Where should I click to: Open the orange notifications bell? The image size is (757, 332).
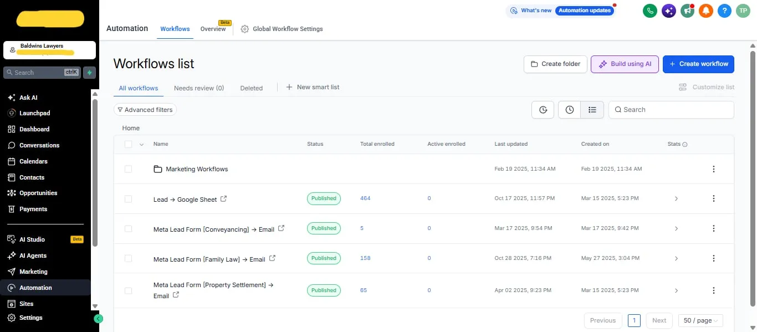pyautogui.click(x=705, y=11)
